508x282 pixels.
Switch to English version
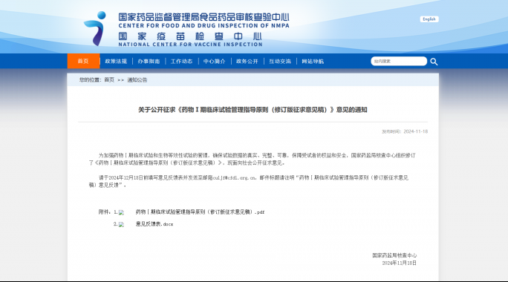tap(429, 19)
